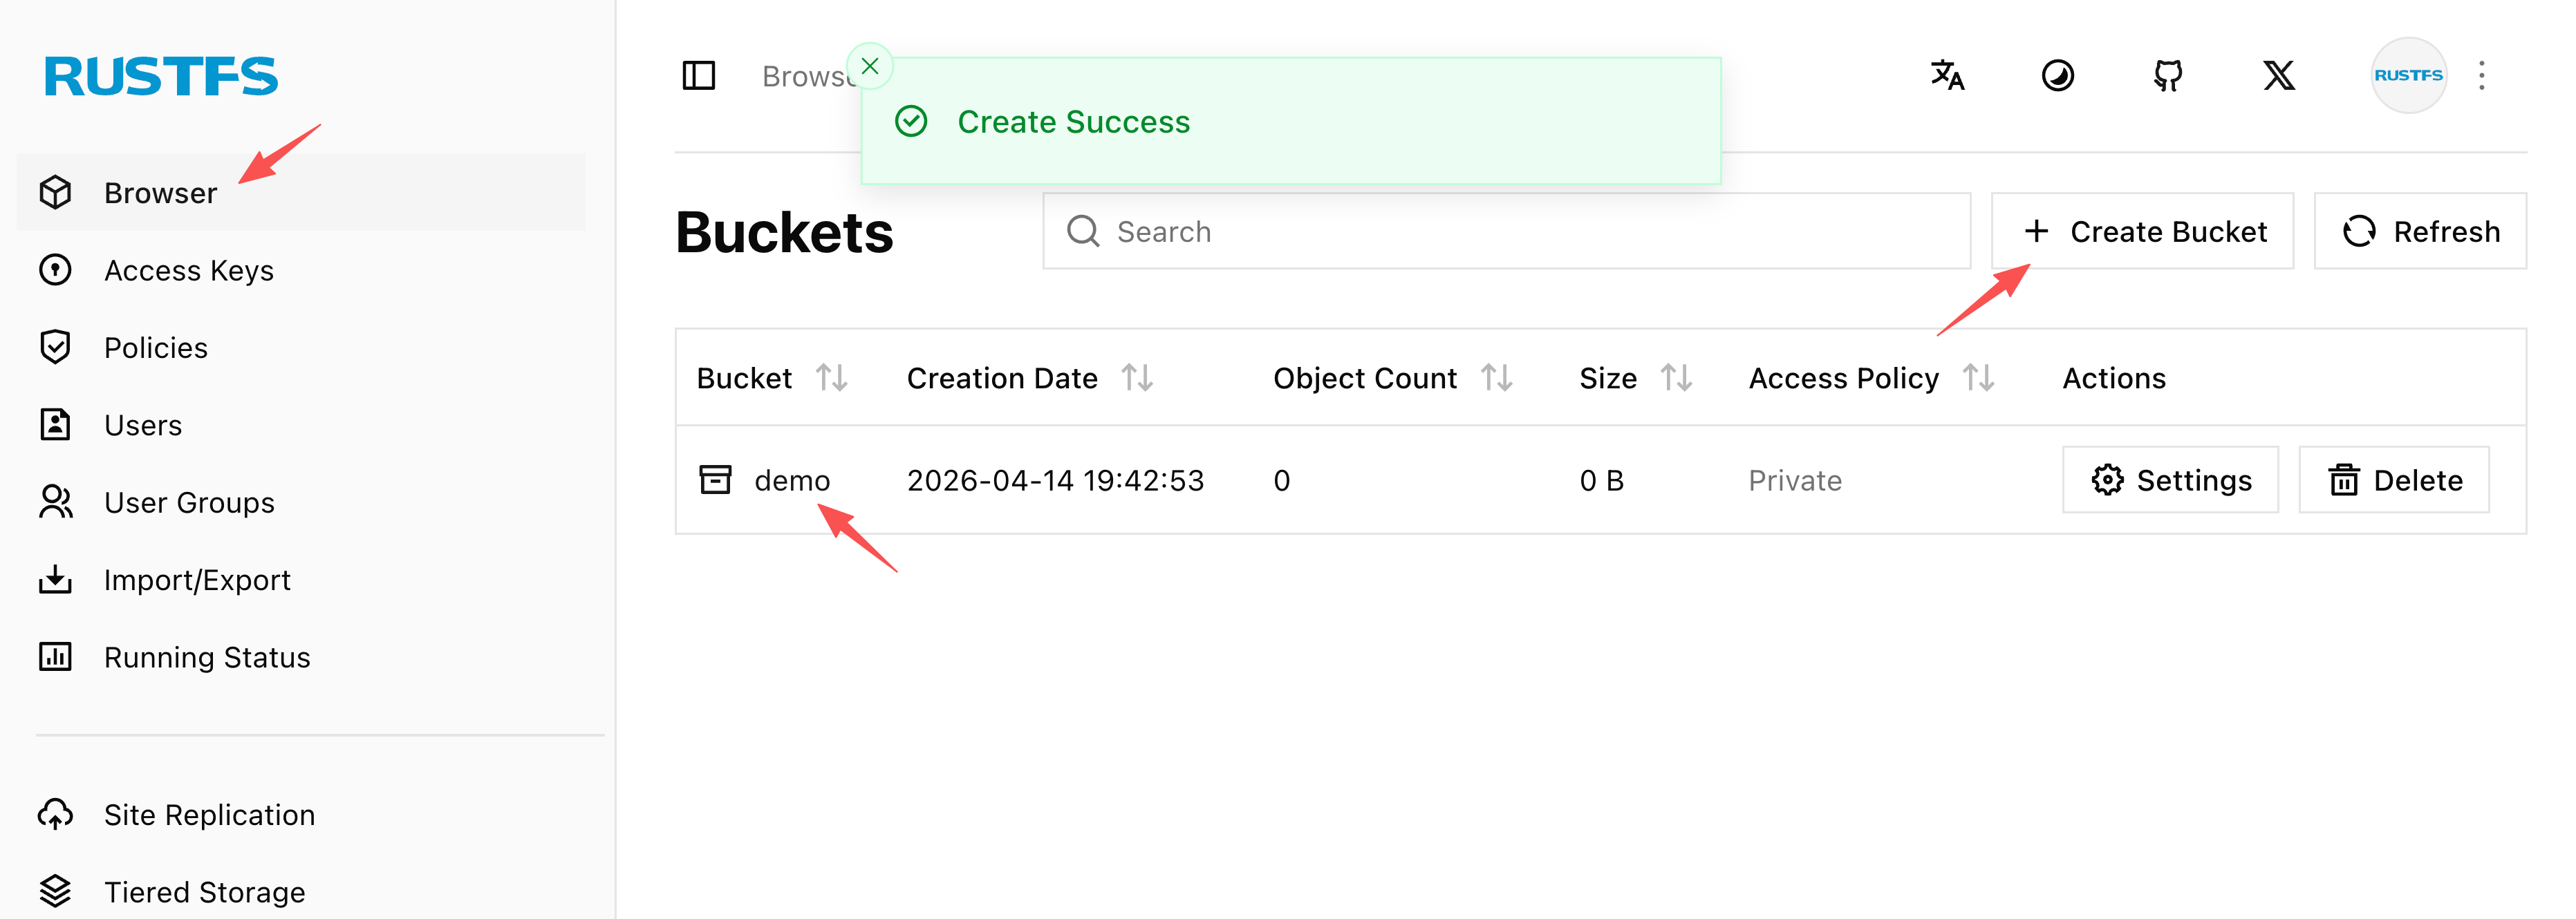The image size is (2576, 919).
Task: Open Access Keys in the sidebar
Action: click(188, 271)
